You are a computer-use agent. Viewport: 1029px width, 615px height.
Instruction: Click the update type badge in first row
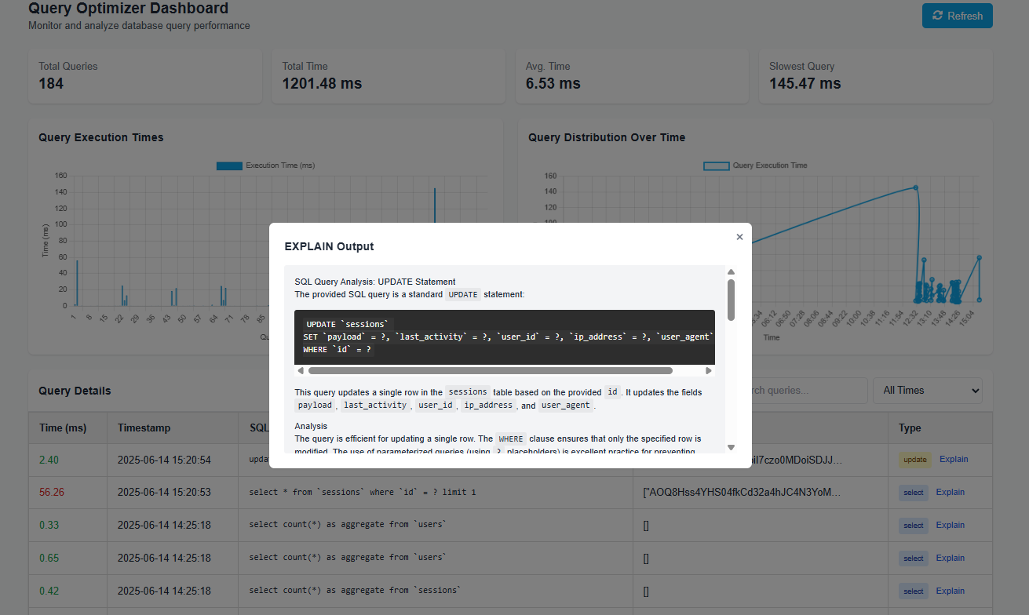coord(914,460)
